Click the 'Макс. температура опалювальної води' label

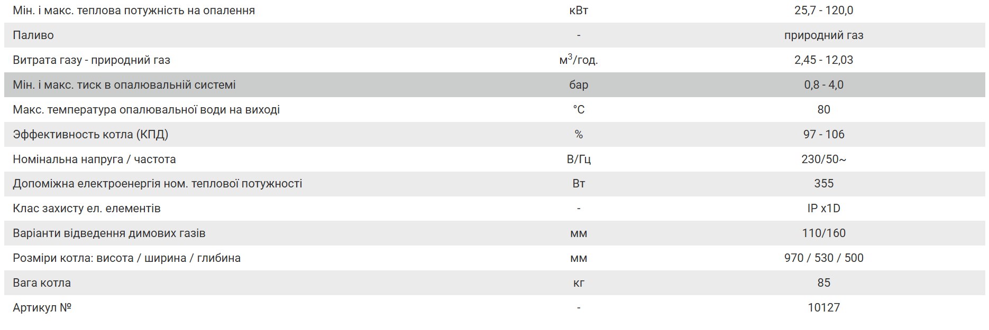pos(146,110)
